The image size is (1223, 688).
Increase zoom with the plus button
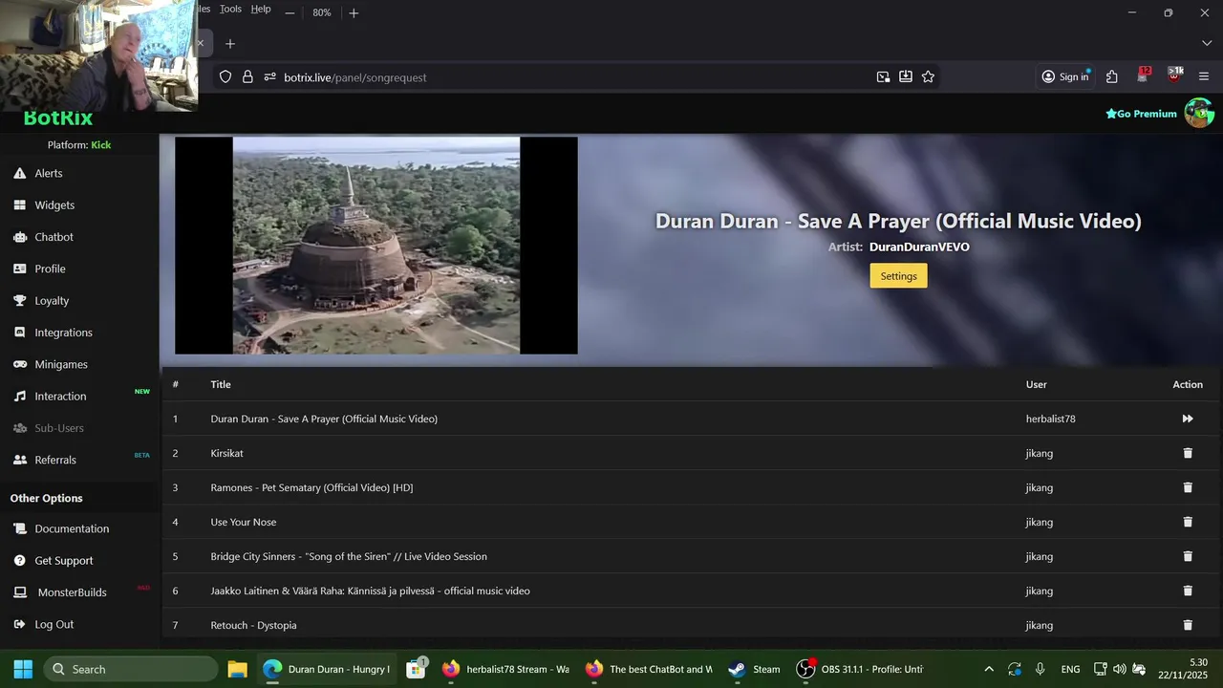[x=354, y=12]
